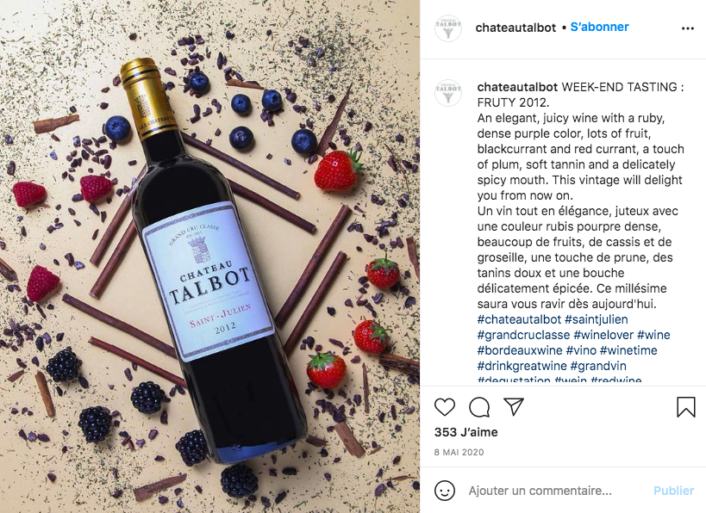The image size is (706, 513).
Task: Open more options three-dot menu
Action: click(x=688, y=28)
